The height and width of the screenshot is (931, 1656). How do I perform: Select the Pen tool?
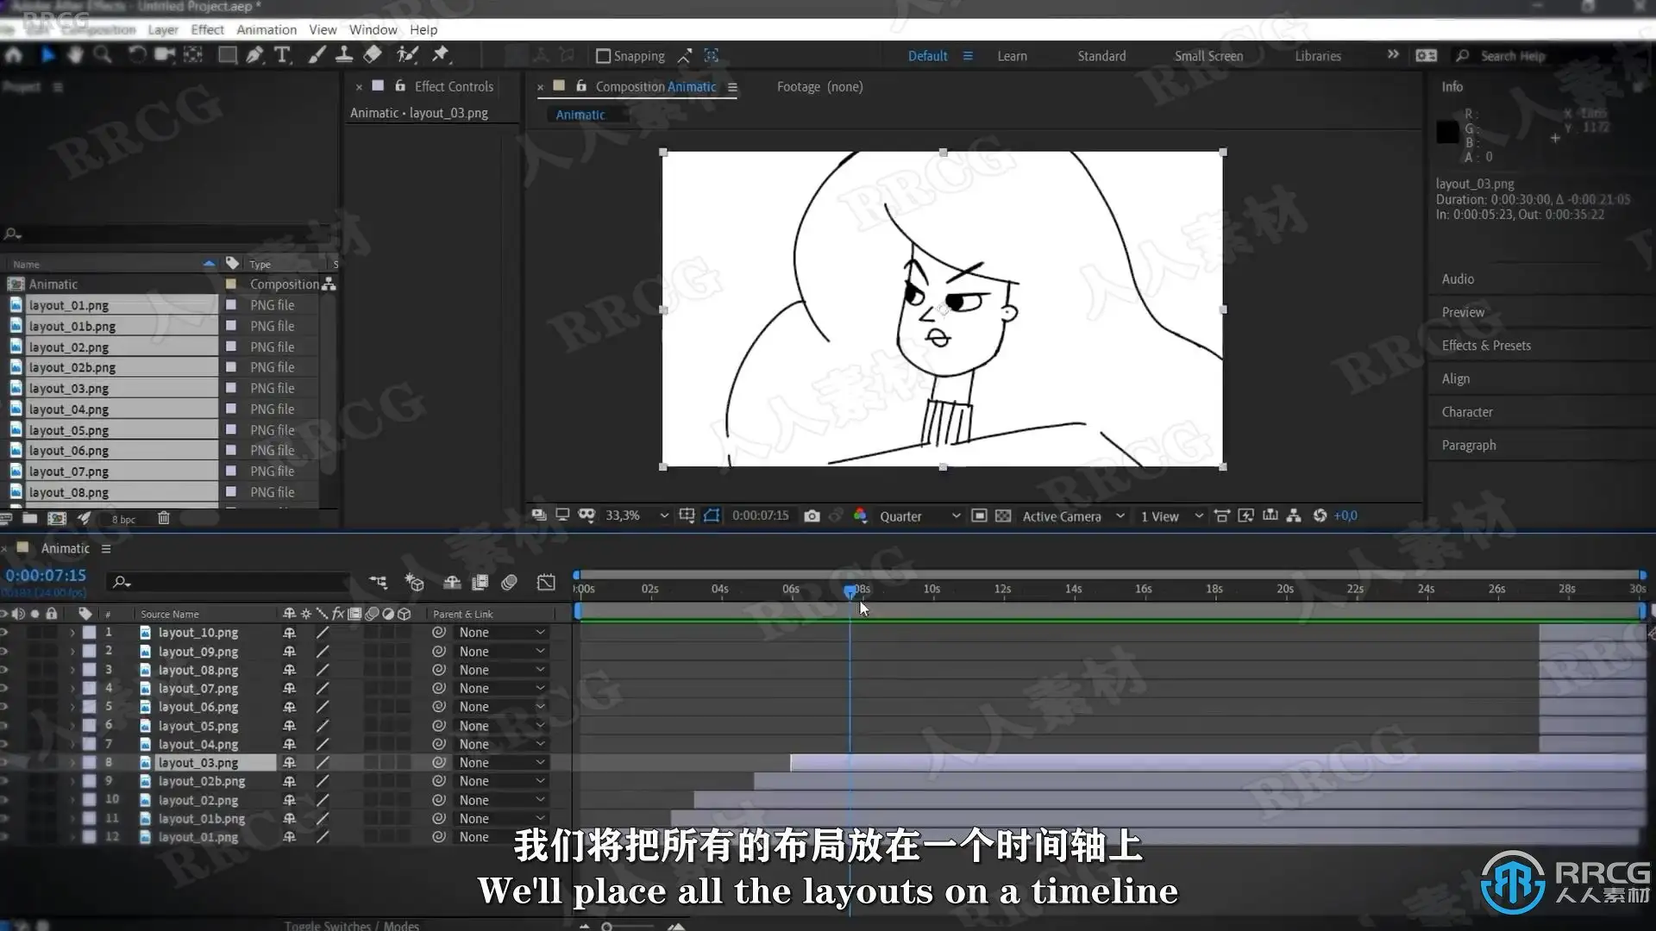[254, 55]
